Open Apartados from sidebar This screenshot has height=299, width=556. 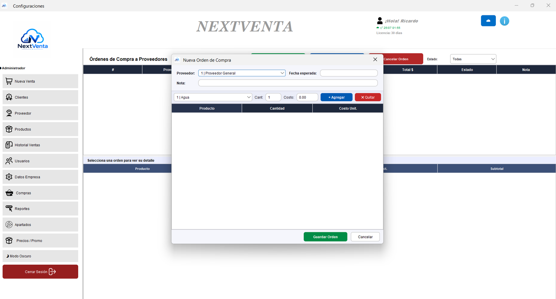click(x=40, y=225)
